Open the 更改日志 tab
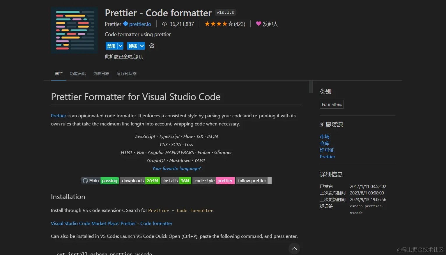This screenshot has width=446, height=255. coord(101,74)
